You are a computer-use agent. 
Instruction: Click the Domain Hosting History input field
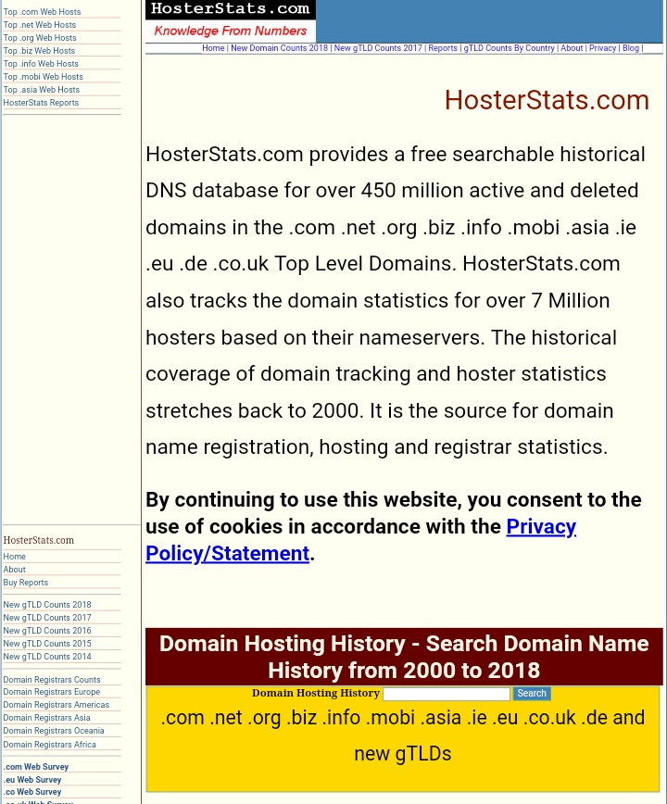point(447,694)
